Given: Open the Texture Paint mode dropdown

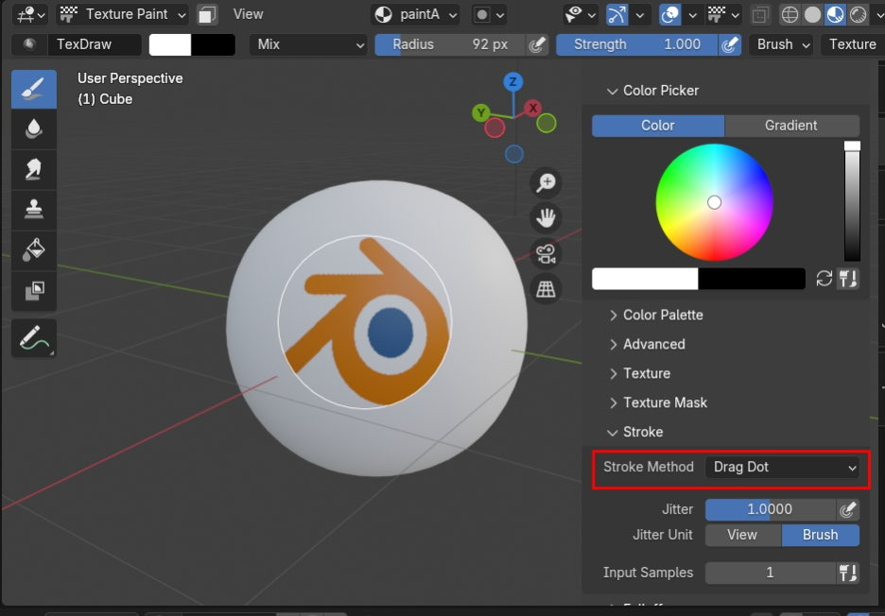Looking at the screenshot, I should pyautogui.click(x=123, y=14).
